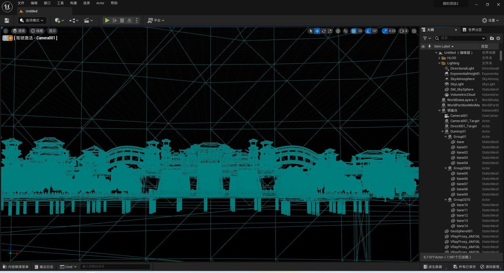Collapse the Group3370 tree item
The width and height of the screenshot is (504, 273).
click(x=445, y=199)
